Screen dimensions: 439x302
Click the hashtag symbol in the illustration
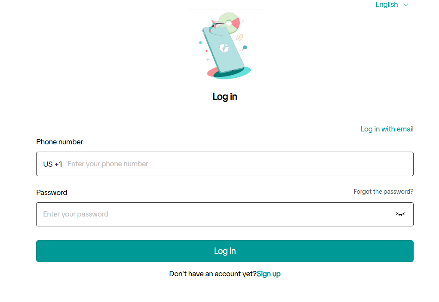click(x=239, y=37)
